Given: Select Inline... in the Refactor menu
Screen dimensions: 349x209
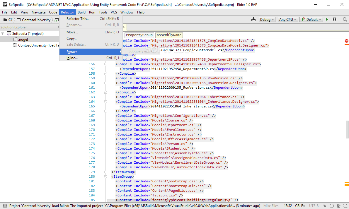Looking at the screenshot, I should click(91, 58).
